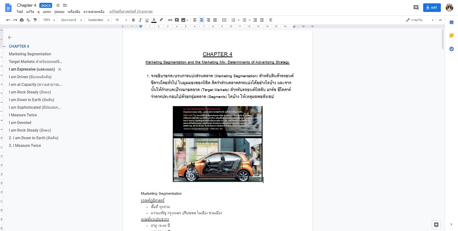Move document using folder icon
This screenshot has width=458, height=231.
pos(65,5)
